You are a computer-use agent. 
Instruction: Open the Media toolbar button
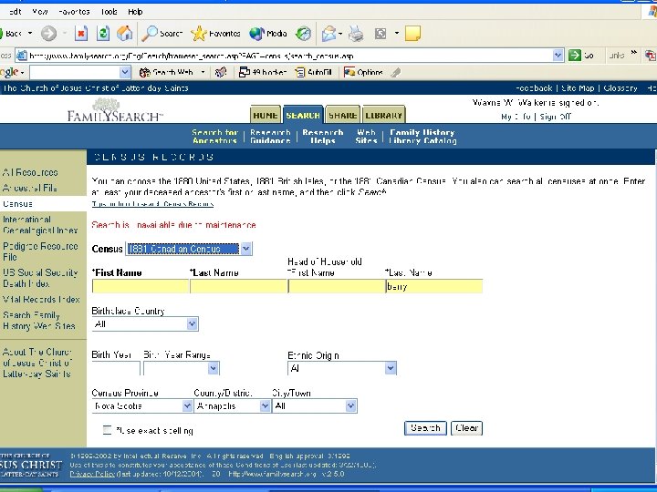pyautogui.click(x=268, y=34)
